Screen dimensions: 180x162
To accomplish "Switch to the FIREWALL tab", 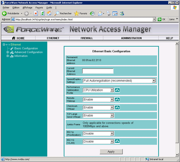I will (x=87, y=38).
